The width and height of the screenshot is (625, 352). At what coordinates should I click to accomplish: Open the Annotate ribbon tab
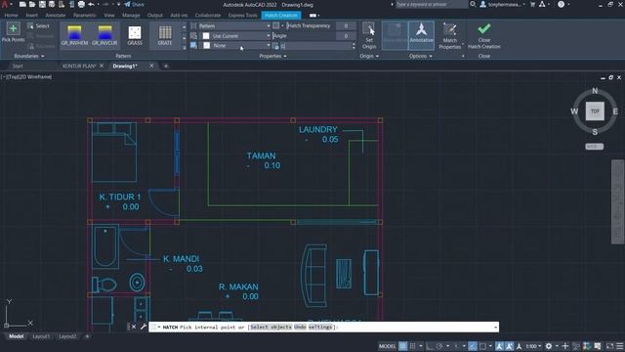[56, 16]
